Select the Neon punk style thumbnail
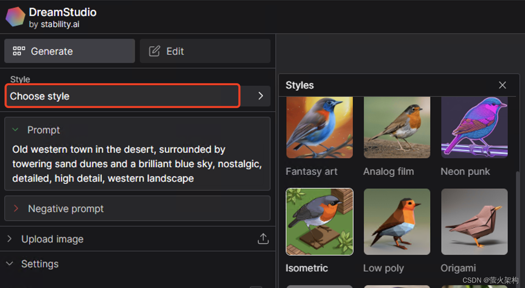Image resolution: width=525 pixels, height=288 pixels. tap(475, 127)
